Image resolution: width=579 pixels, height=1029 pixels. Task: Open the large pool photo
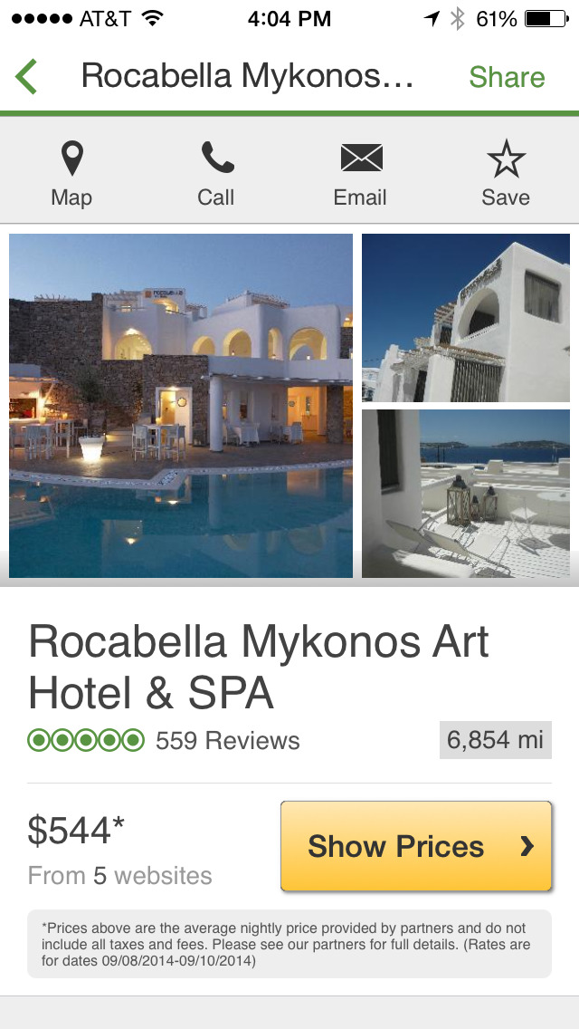pos(181,406)
